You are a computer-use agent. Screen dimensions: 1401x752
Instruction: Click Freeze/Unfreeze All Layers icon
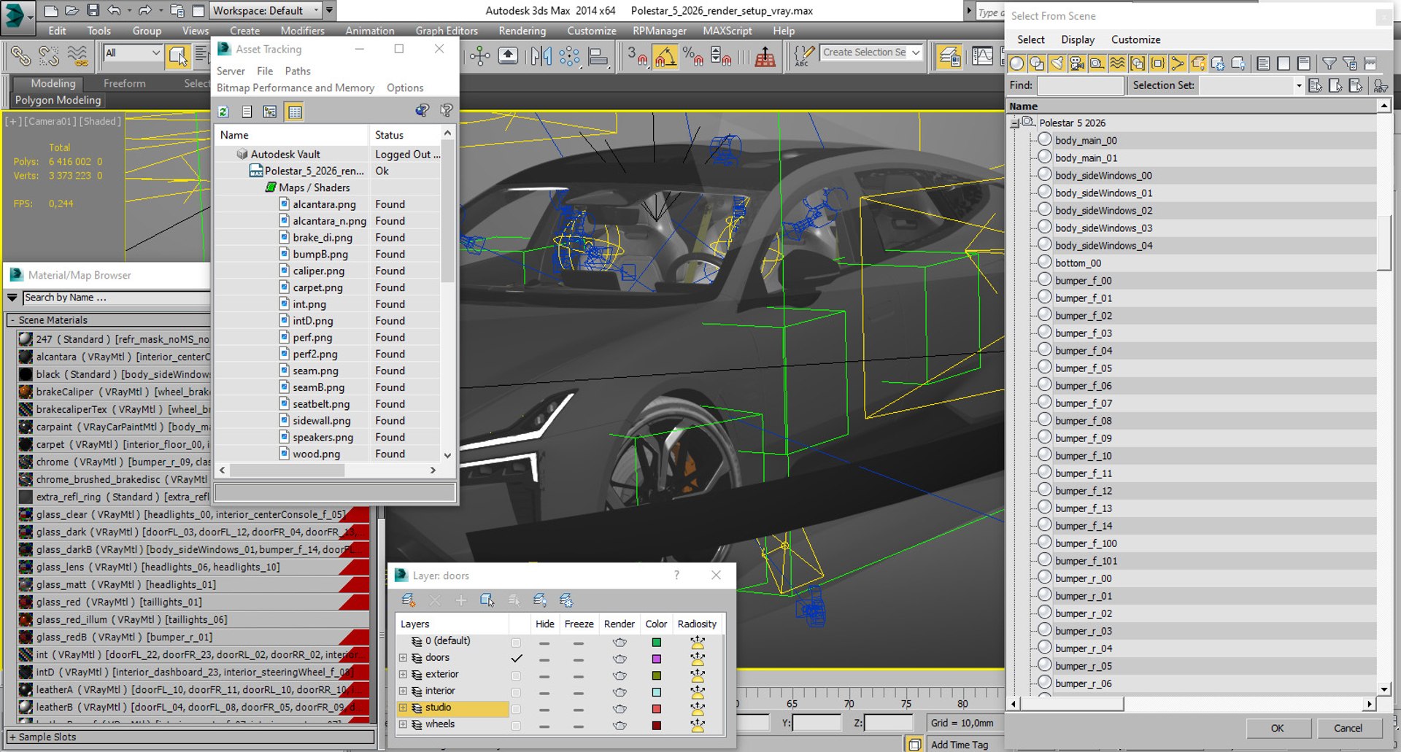[x=566, y=600]
